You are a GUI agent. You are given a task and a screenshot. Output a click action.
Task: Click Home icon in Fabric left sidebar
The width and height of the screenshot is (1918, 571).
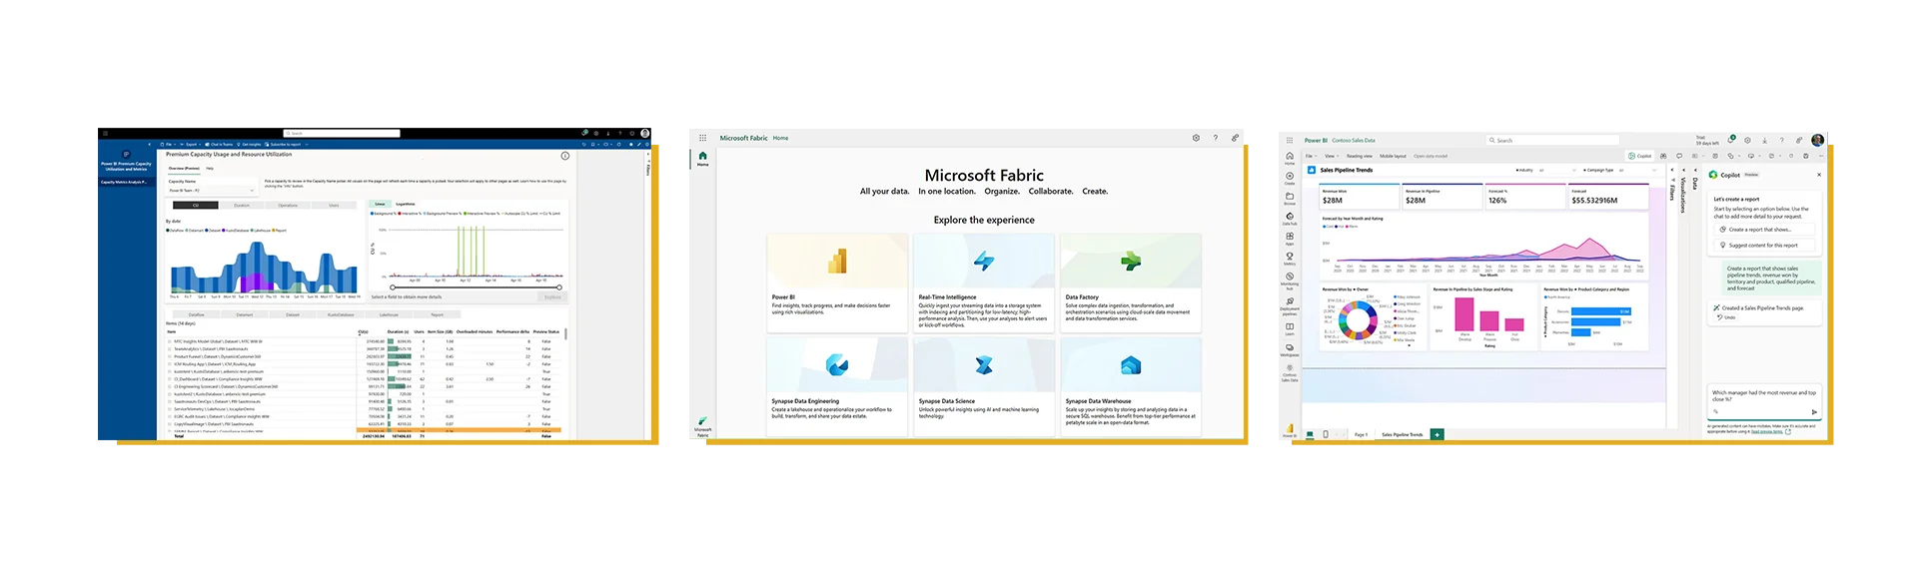coord(703,158)
